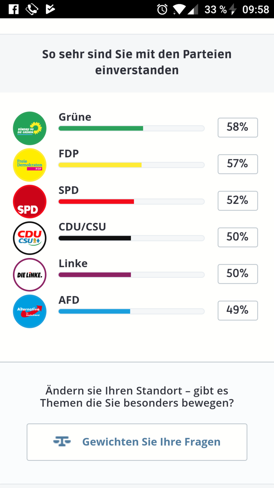274x488 pixels.
Task: Open Facebook notification in status bar
Action: (x=14, y=9)
